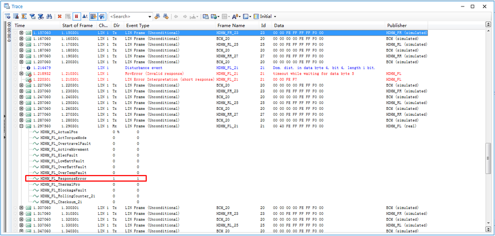Jump to bottom with the scrollbar's bottom button
Image resolution: width=495 pixels, height=236 pixels.
pos(488,229)
